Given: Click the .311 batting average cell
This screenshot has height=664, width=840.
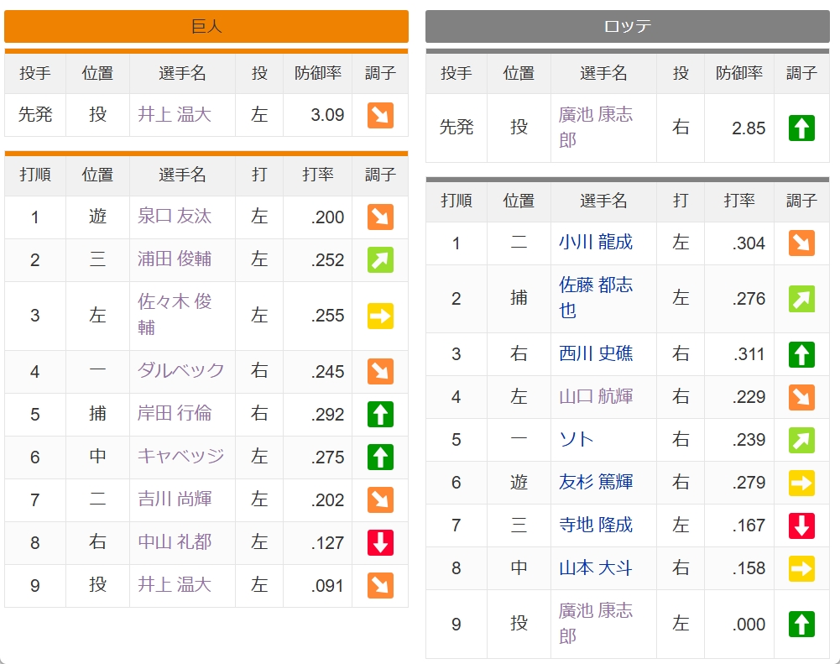Looking at the screenshot, I should (739, 354).
